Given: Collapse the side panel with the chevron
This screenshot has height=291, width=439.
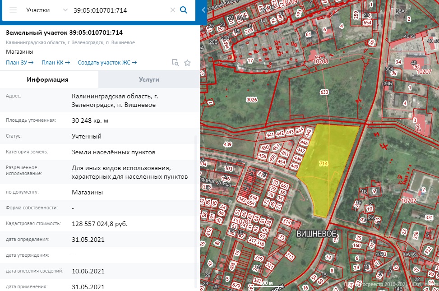Looking at the screenshot, I should (203, 10).
